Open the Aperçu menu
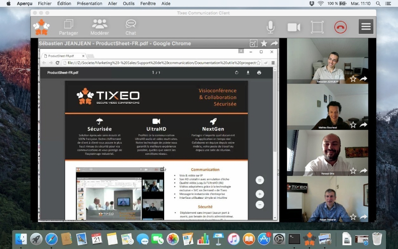Viewport: 398px width, 249px height. (24, 3)
